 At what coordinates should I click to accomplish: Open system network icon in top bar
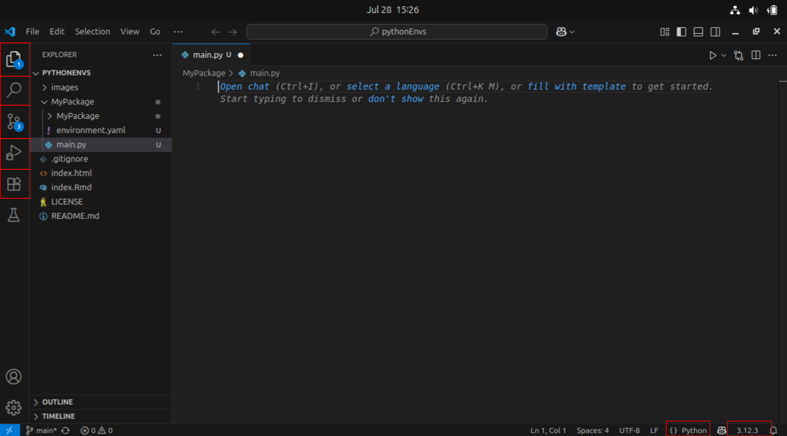click(x=735, y=10)
